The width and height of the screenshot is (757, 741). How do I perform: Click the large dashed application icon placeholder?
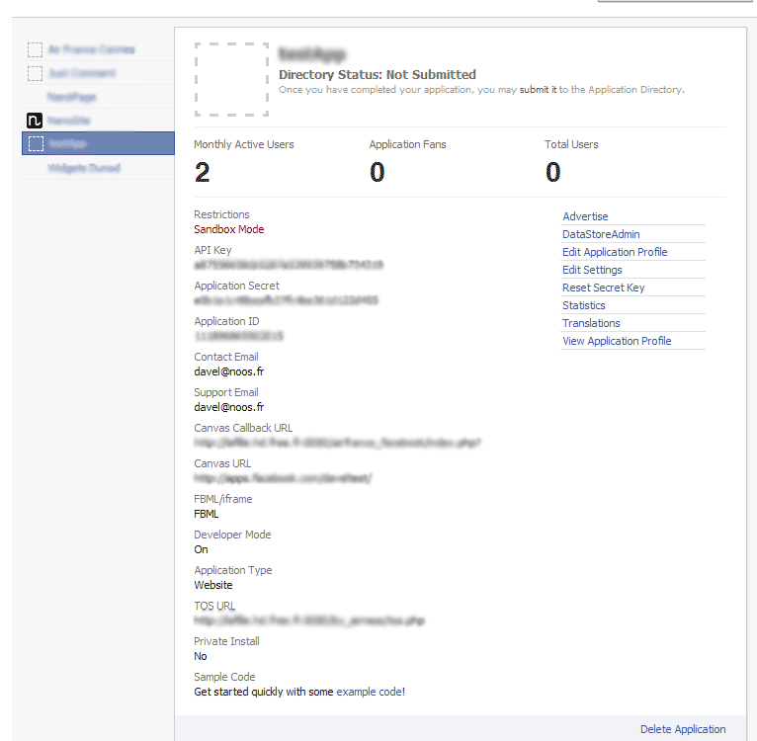tap(231, 80)
